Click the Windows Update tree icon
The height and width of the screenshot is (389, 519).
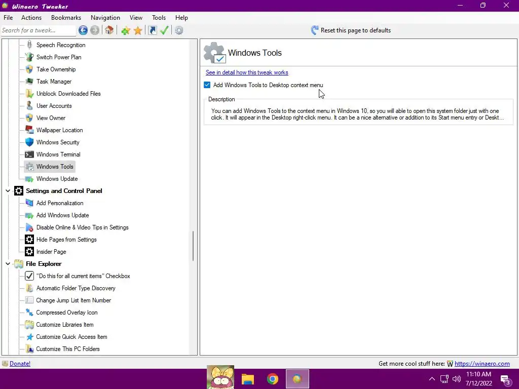tap(29, 179)
